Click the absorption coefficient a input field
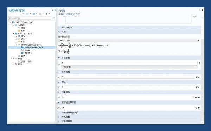The image size is (211, 131). pyautogui.click(x=128, y=77)
